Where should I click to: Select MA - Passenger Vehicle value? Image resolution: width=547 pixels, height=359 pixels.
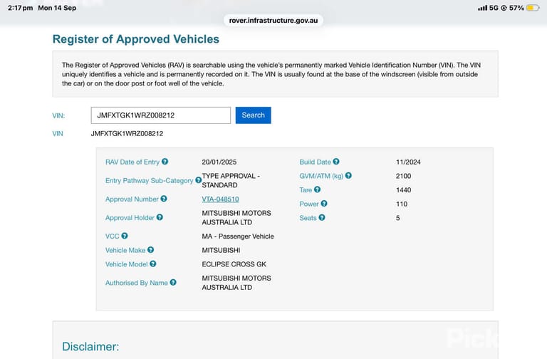click(x=238, y=236)
